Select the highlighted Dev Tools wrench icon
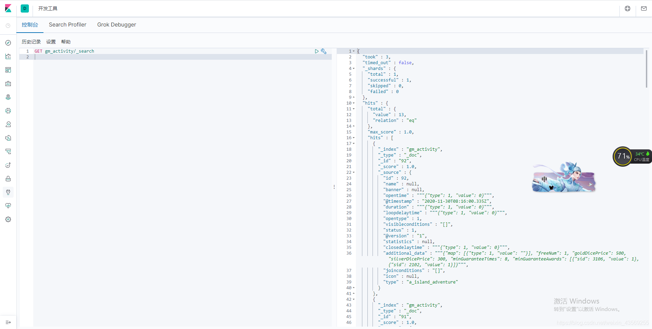Viewport: 652px width, 329px height. [x=8, y=192]
